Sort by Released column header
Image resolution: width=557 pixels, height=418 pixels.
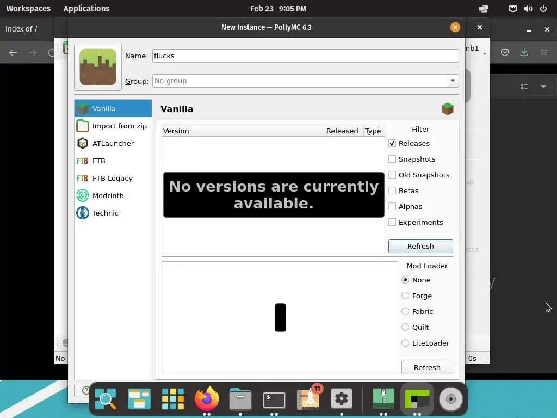[344, 131]
